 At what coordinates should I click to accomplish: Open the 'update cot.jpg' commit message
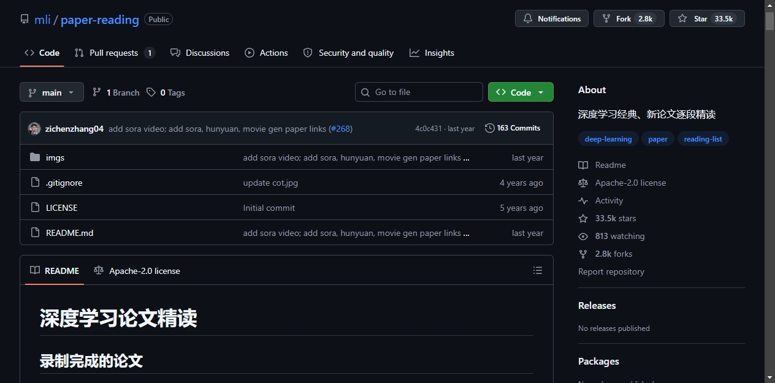click(270, 183)
